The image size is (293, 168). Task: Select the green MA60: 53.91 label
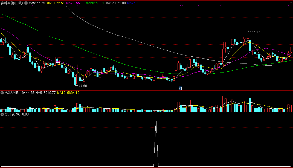tap(95, 3)
